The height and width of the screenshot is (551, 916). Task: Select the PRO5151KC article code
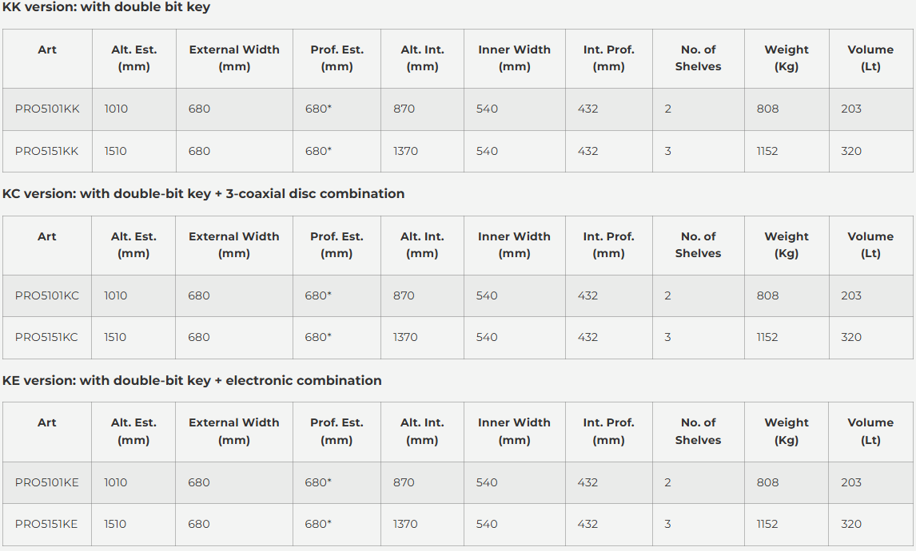point(46,337)
